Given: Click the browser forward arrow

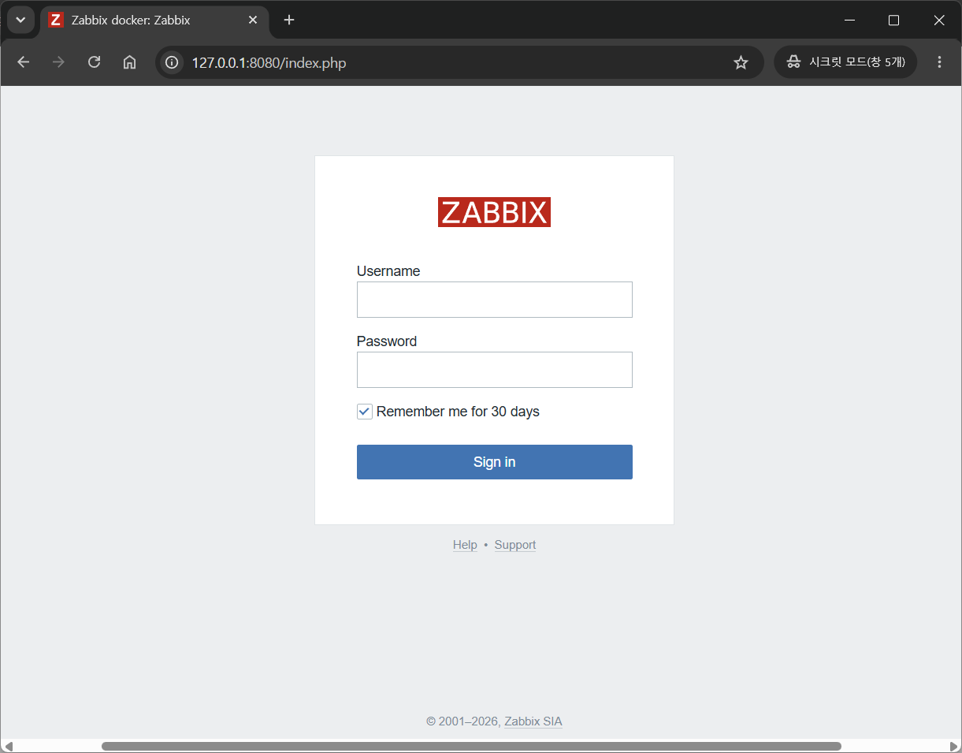Looking at the screenshot, I should click(58, 62).
